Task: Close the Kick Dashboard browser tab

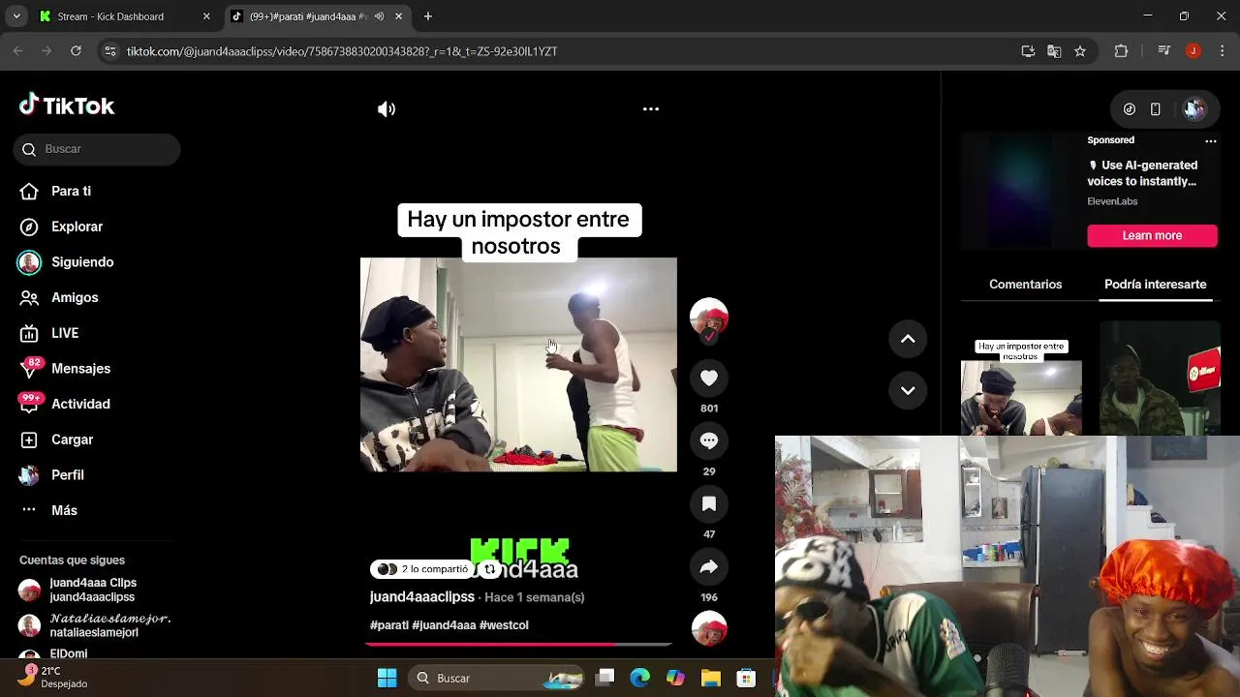Action: pyautogui.click(x=206, y=16)
